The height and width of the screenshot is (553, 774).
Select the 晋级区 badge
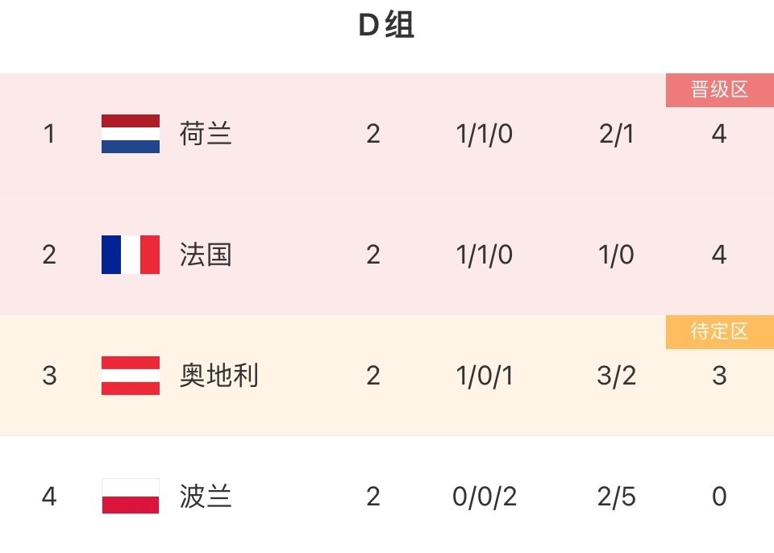pos(719,90)
